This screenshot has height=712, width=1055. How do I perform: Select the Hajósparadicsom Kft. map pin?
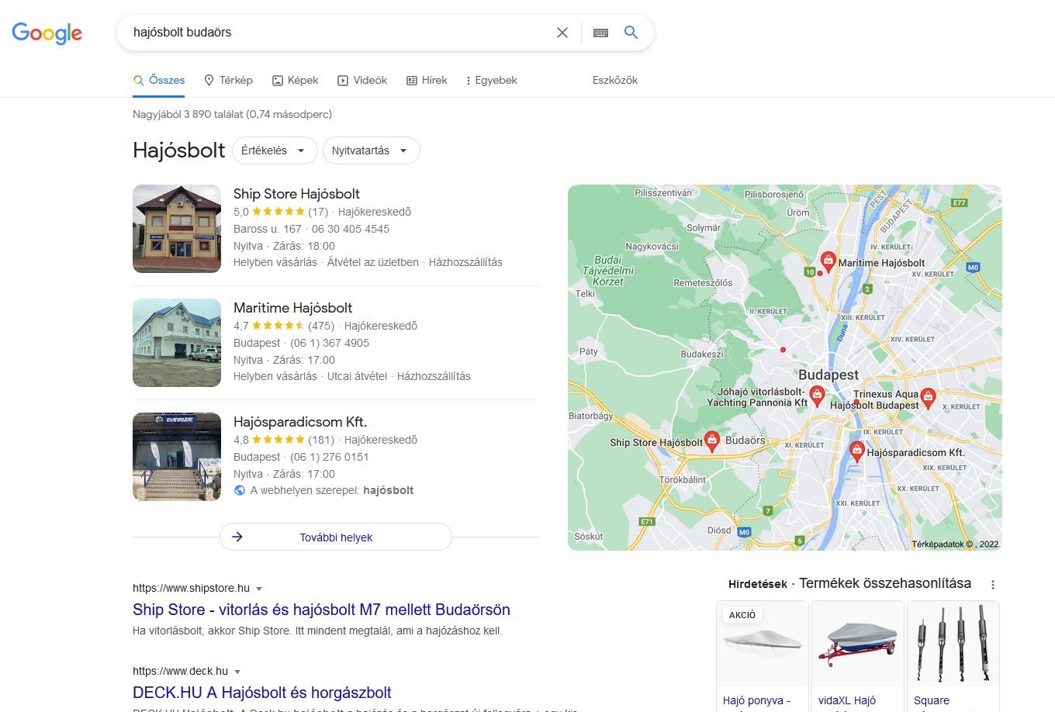856,450
